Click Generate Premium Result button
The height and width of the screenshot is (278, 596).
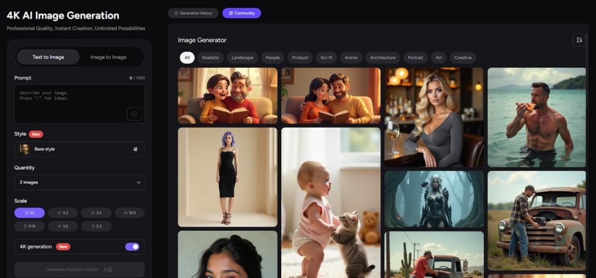point(79,270)
